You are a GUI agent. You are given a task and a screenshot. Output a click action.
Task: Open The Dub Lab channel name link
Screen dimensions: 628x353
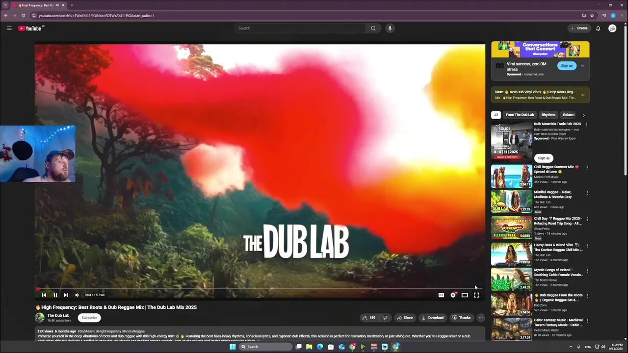tap(58, 315)
